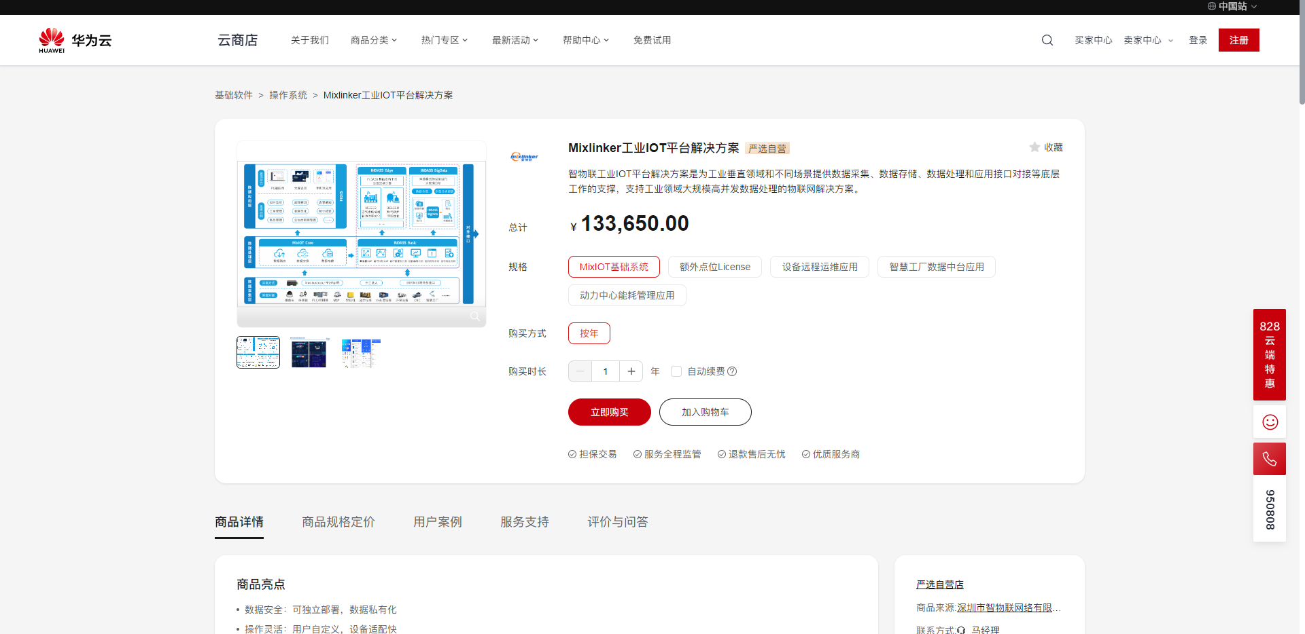
Task: Click the globe icon for 中国站
Action: point(1211,6)
